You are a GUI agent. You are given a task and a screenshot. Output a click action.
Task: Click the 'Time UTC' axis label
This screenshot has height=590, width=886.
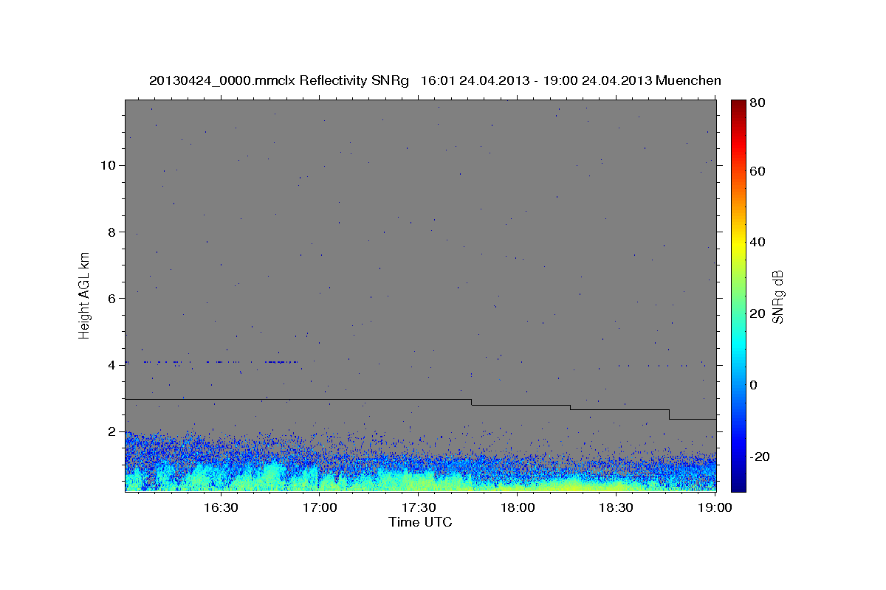(420, 522)
